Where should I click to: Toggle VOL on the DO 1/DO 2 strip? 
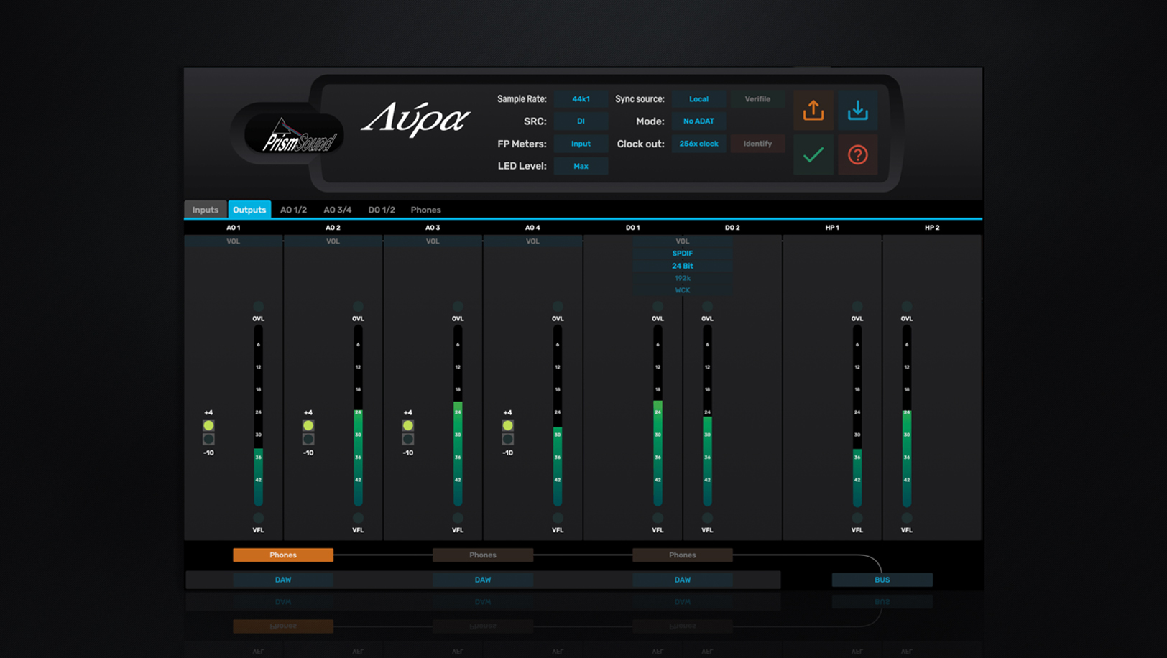pos(683,241)
